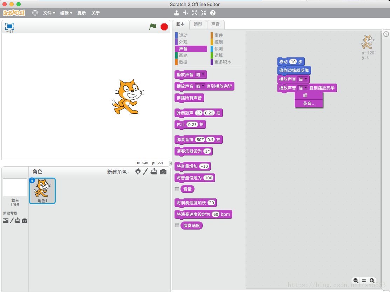
Task: Create a new backdrop from camera
Action: (25, 221)
